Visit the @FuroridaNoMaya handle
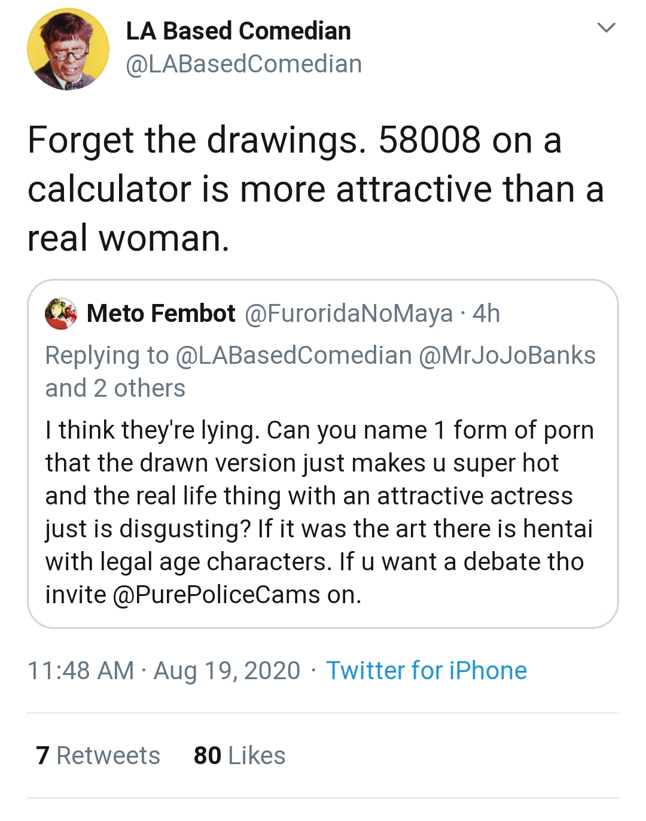The height and width of the screenshot is (821, 646). click(349, 314)
